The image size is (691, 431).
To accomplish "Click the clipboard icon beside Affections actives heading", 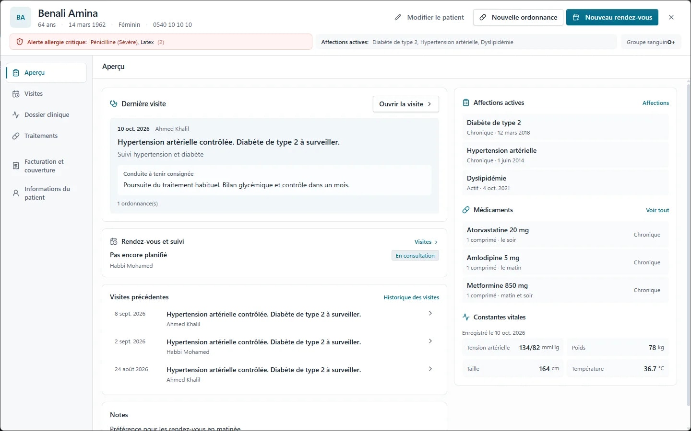I will tap(466, 103).
